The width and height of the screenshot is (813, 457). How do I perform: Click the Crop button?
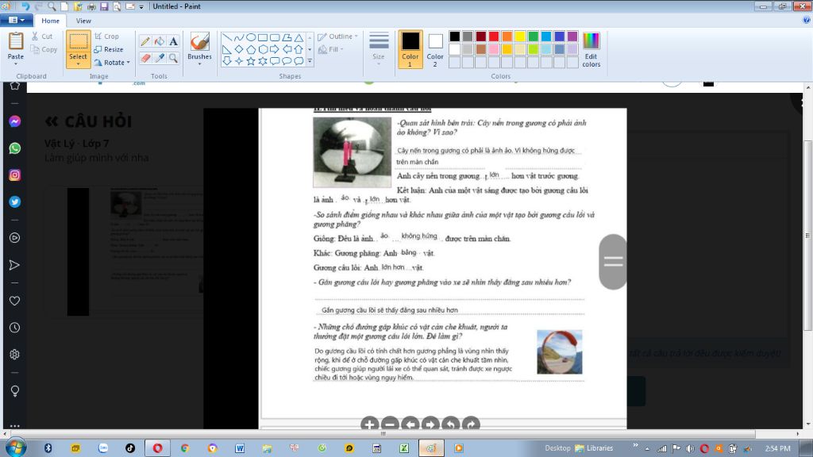pos(107,36)
